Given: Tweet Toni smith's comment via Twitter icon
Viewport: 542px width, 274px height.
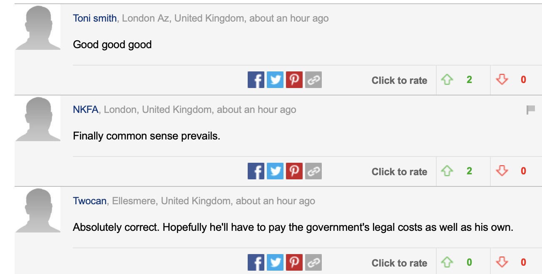Looking at the screenshot, I should [275, 80].
